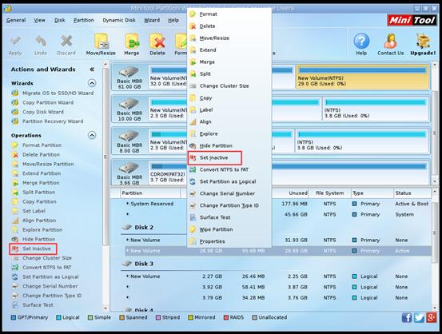Screen dimensions: 442x334
Task: Click the Discard toolbar icon
Action: [x=66, y=45]
